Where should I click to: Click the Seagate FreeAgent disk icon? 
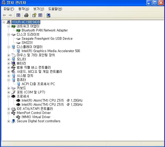(x=18, y=39)
